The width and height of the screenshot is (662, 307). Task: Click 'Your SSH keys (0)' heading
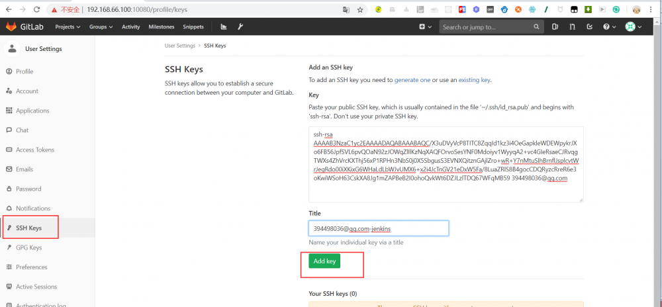point(333,294)
